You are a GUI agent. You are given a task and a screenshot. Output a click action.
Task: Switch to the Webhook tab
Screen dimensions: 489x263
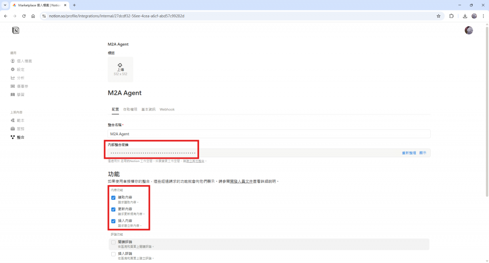[x=167, y=110]
